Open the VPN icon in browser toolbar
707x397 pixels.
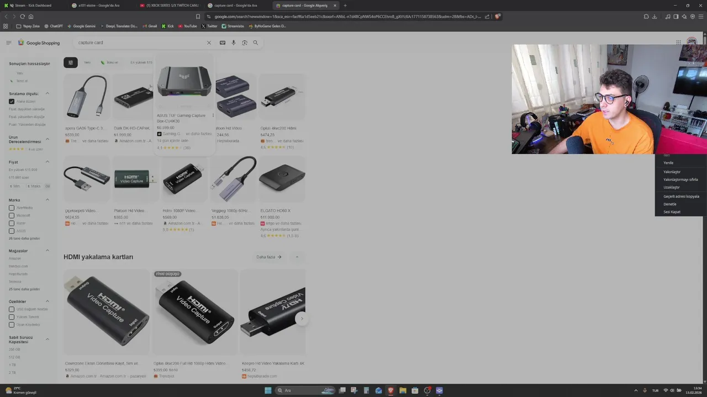tap(693, 17)
